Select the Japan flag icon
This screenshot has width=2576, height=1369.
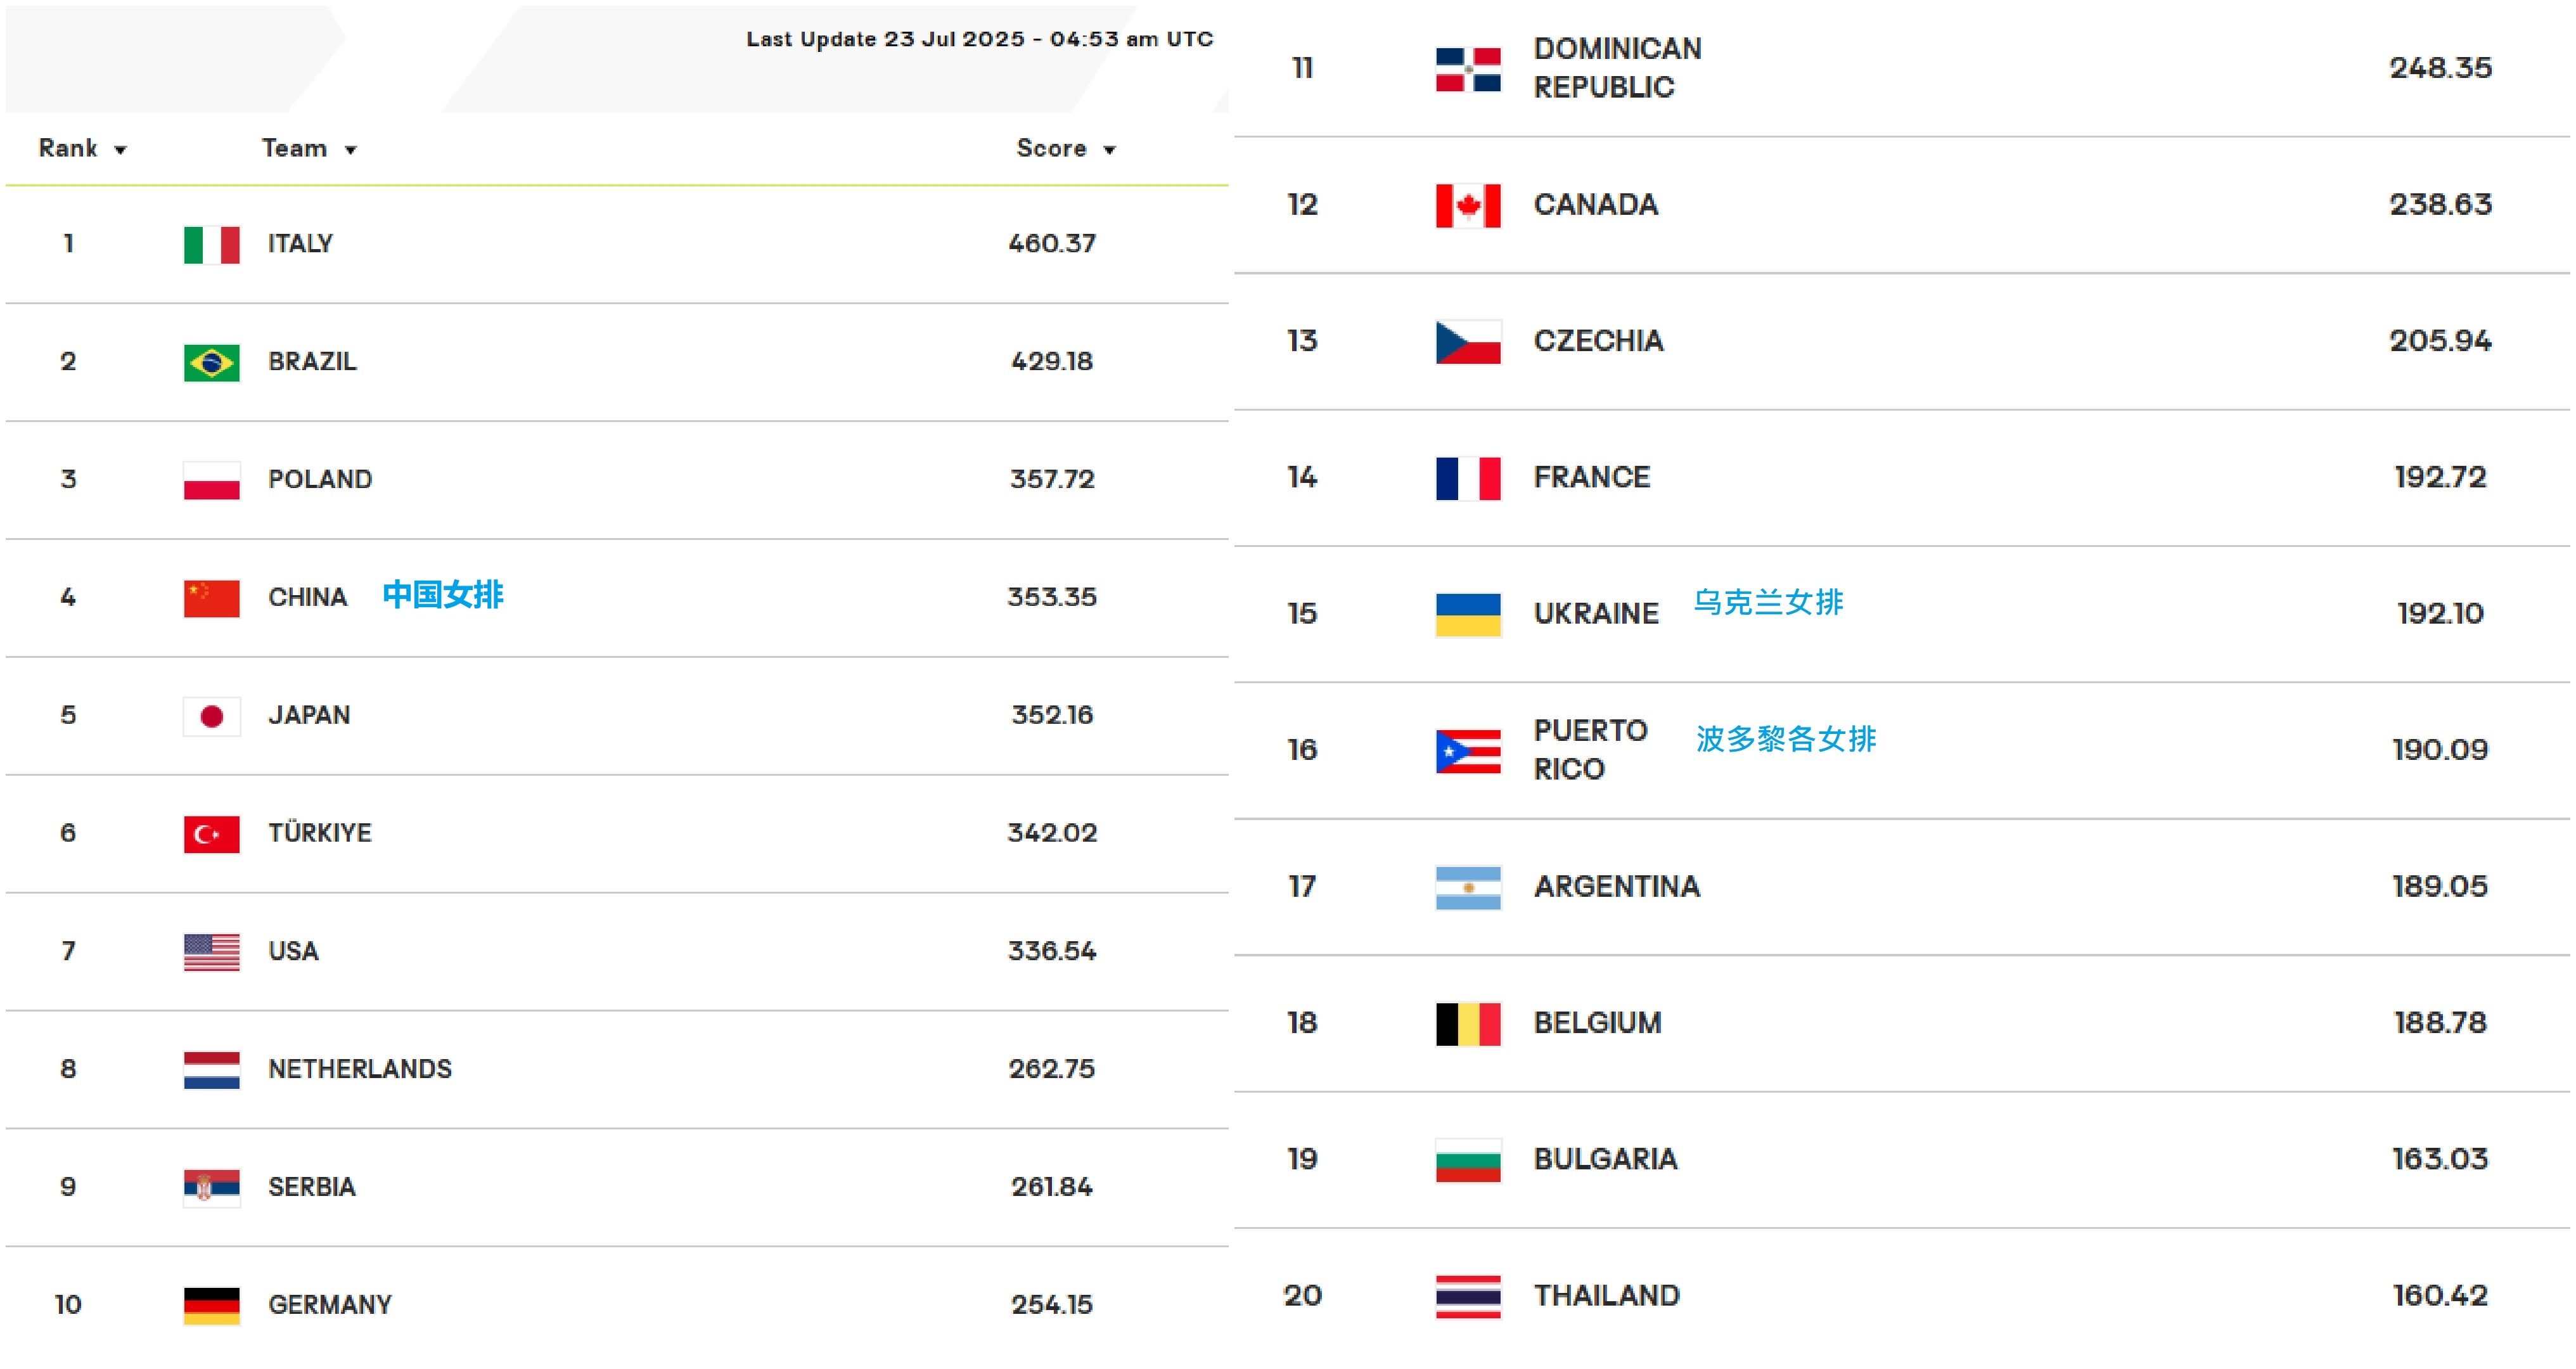[211, 716]
